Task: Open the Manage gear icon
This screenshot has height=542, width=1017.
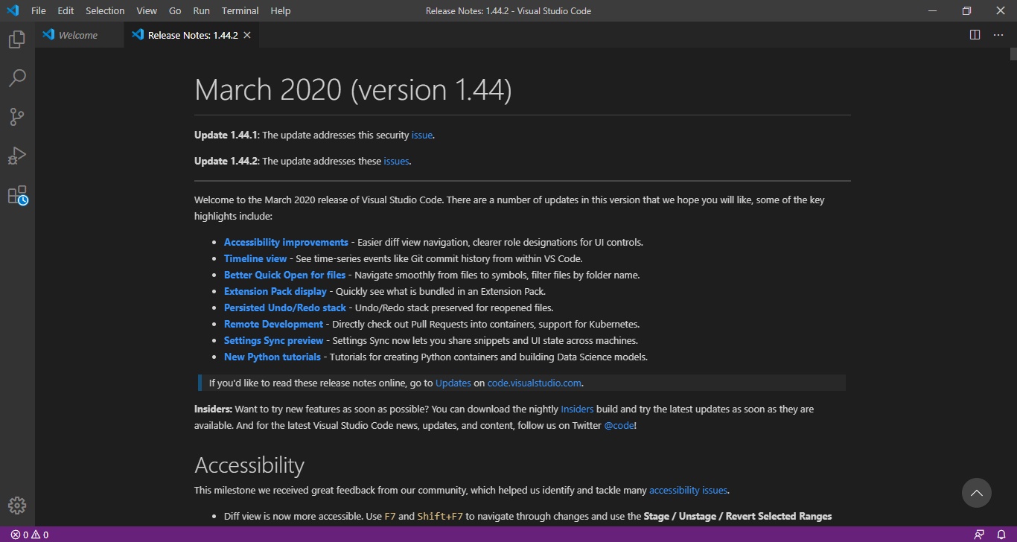Action: (x=17, y=506)
